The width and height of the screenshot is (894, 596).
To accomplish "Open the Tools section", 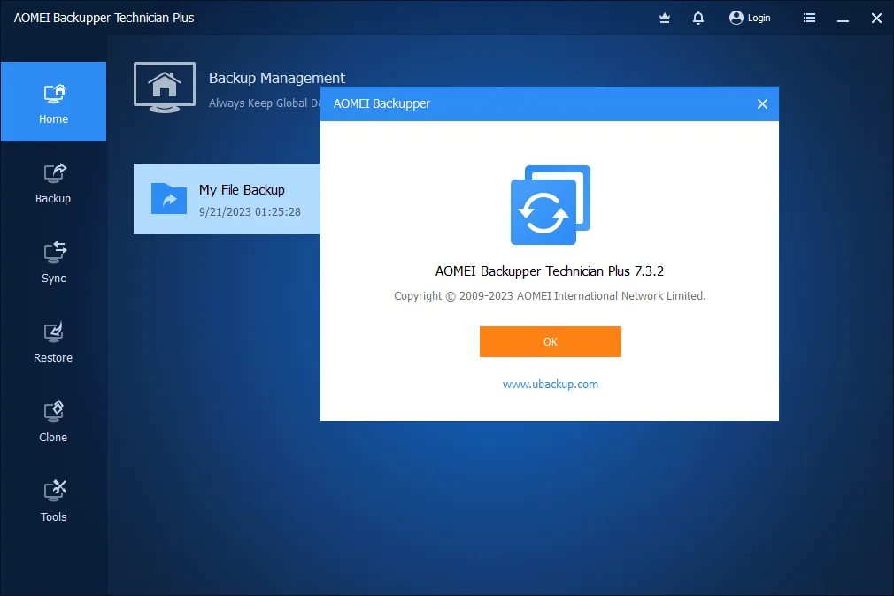I will (53, 501).
